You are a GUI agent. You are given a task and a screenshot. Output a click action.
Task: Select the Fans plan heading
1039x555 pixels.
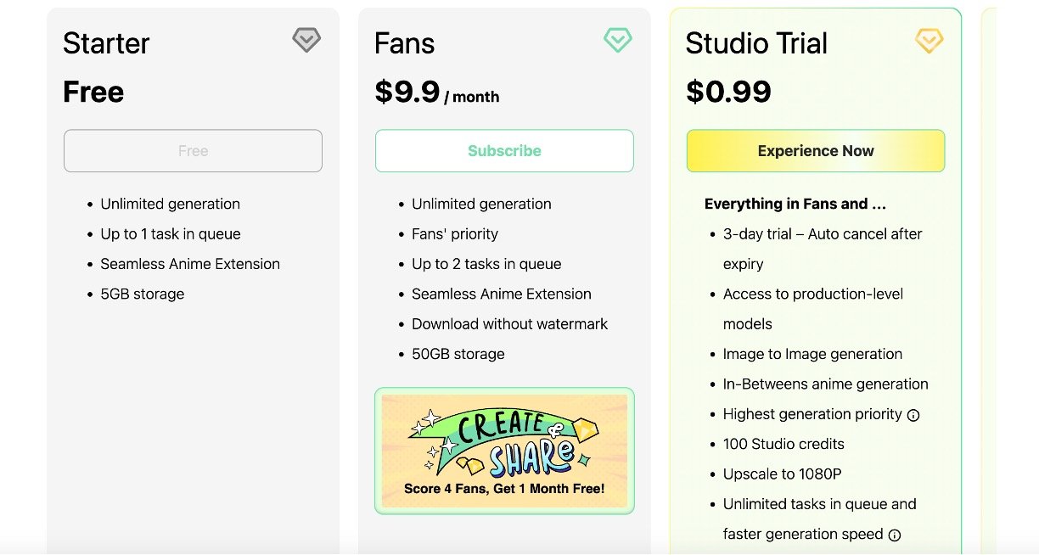pos(405,43)
